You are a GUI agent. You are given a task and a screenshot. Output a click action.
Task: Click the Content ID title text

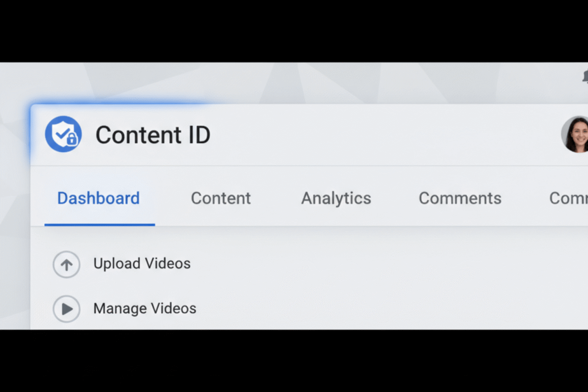153,134
